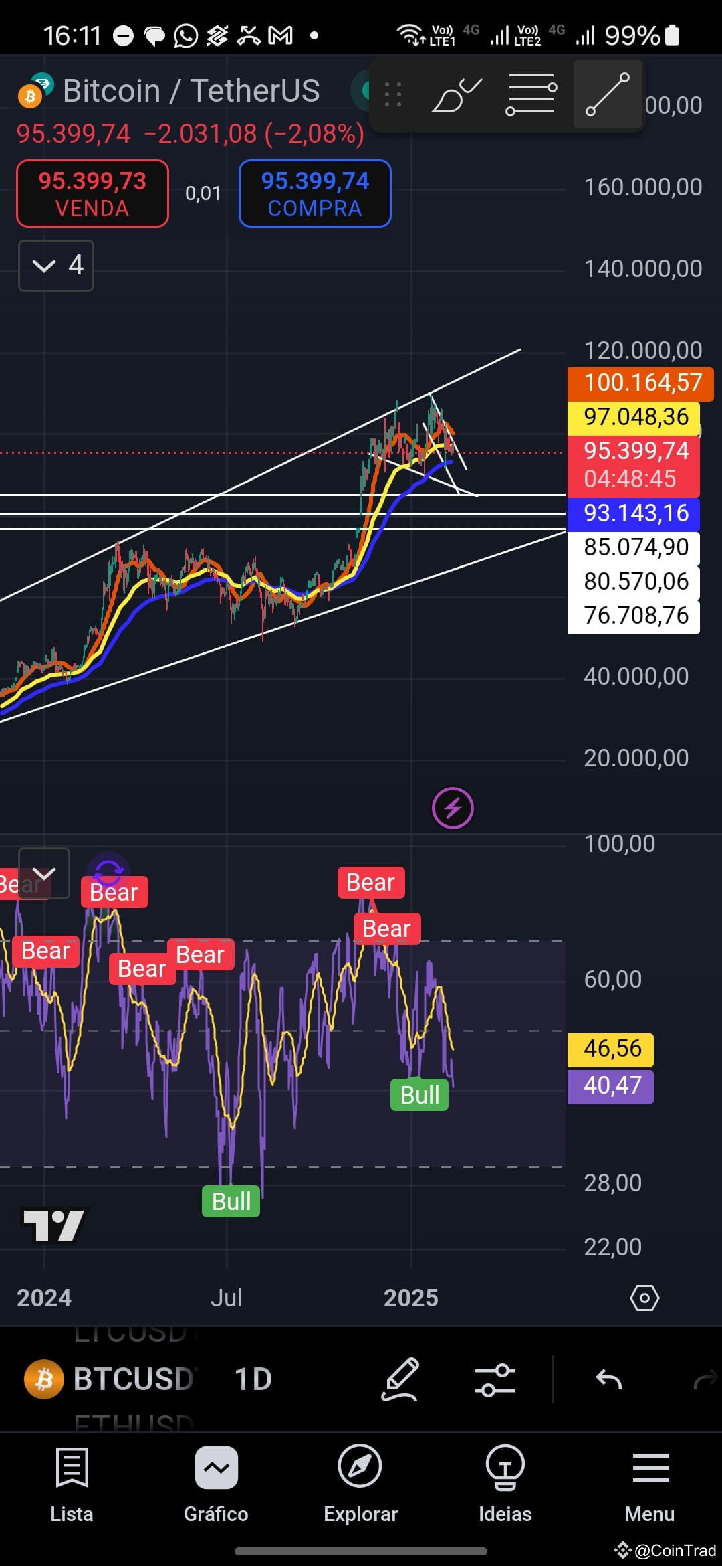Tap the 2024 time axis label

click(44, 1298)
